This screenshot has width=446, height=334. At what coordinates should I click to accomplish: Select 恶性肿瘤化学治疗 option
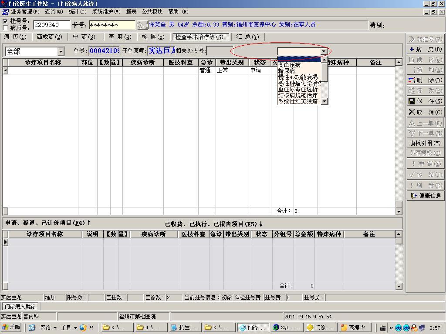[x=300, y=83]
